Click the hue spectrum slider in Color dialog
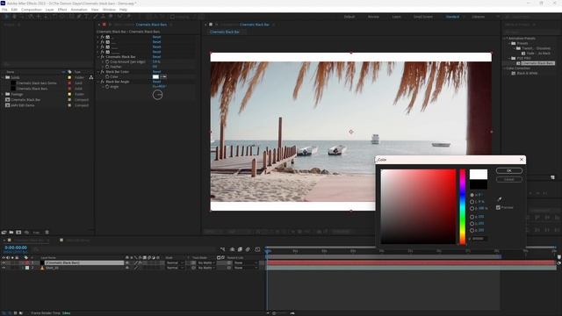 coord(463,207)
